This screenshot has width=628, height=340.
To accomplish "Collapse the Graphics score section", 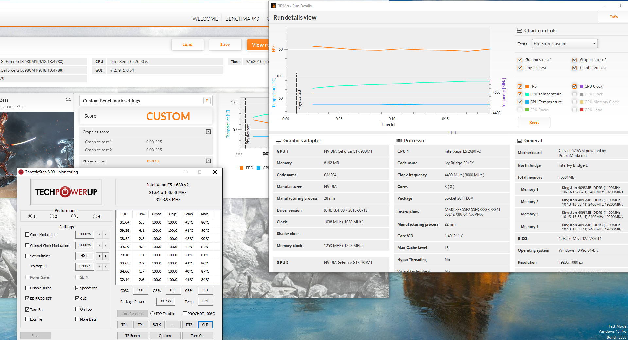I will 208,132.
